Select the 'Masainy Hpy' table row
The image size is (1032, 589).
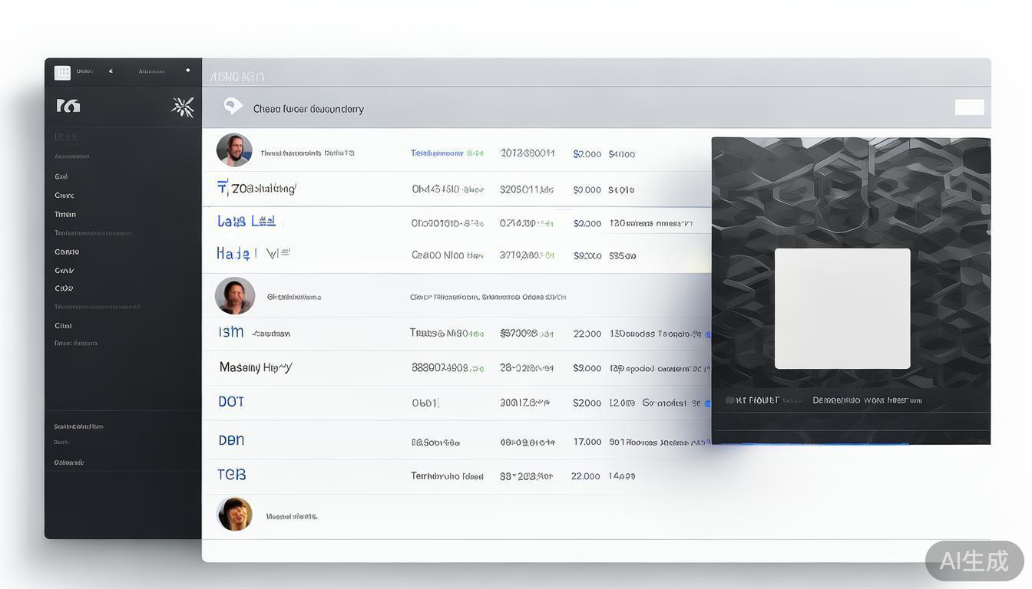pos(256,367)
